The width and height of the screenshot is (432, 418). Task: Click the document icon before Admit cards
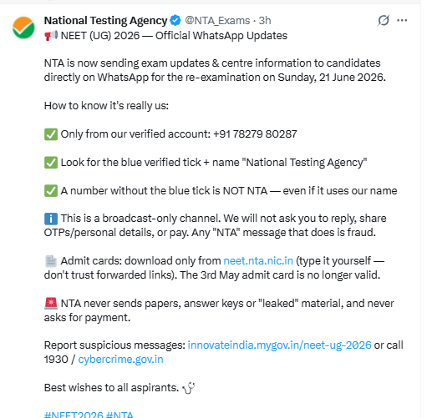(51, 261)
